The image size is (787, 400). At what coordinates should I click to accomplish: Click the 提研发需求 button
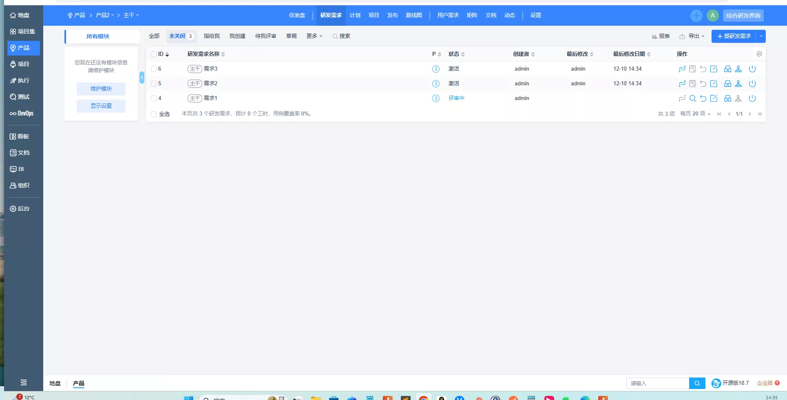[x=734, y=36]
